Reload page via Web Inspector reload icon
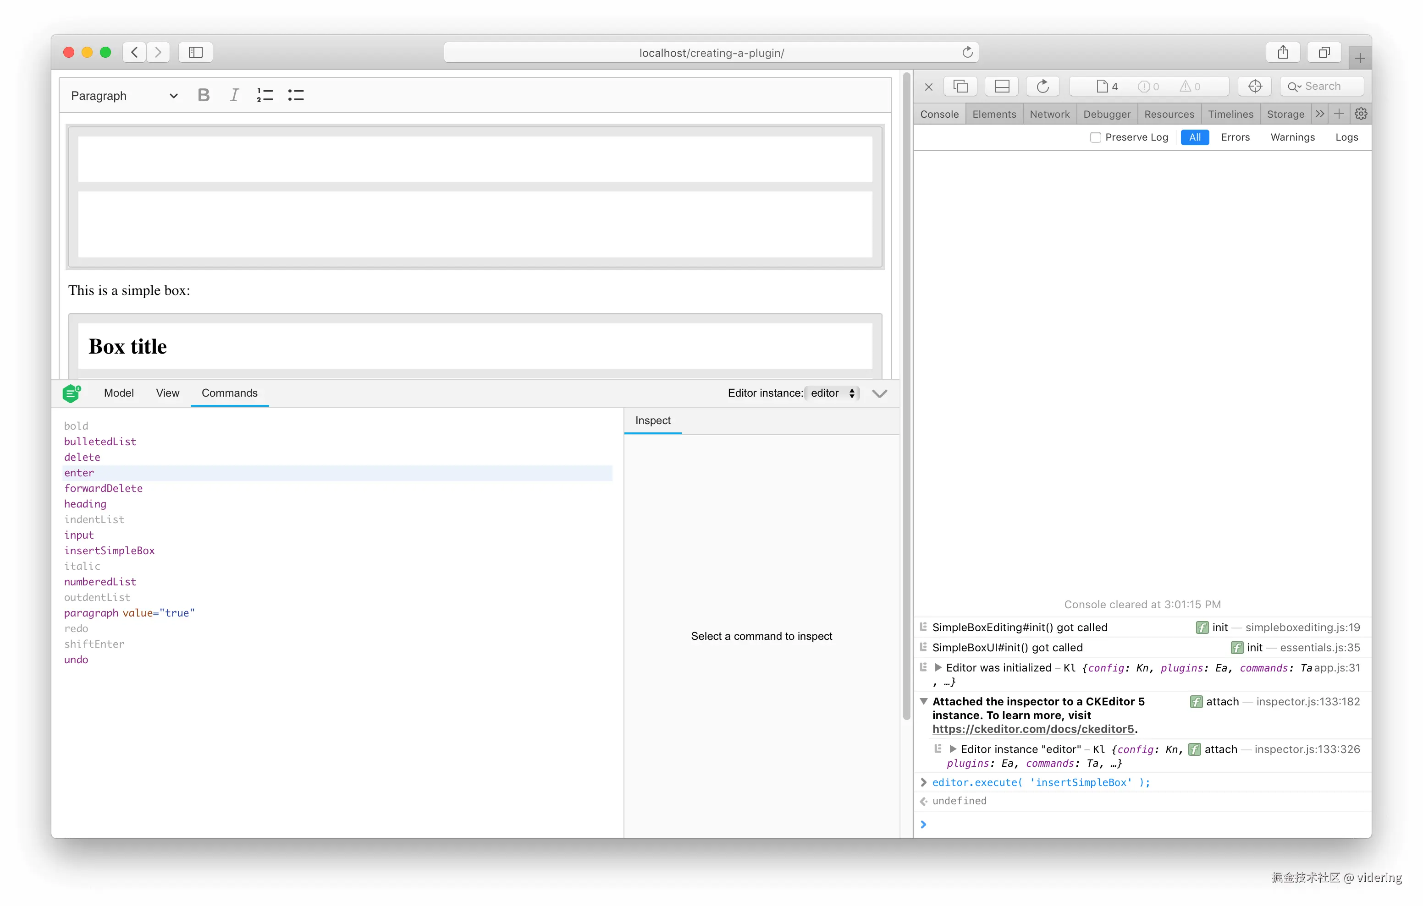The width and height of the screenshot is (1423, 906). click(1042, 86)
